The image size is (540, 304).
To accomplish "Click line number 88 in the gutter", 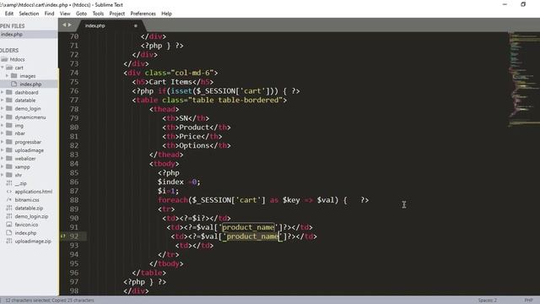I will point(74,200).
